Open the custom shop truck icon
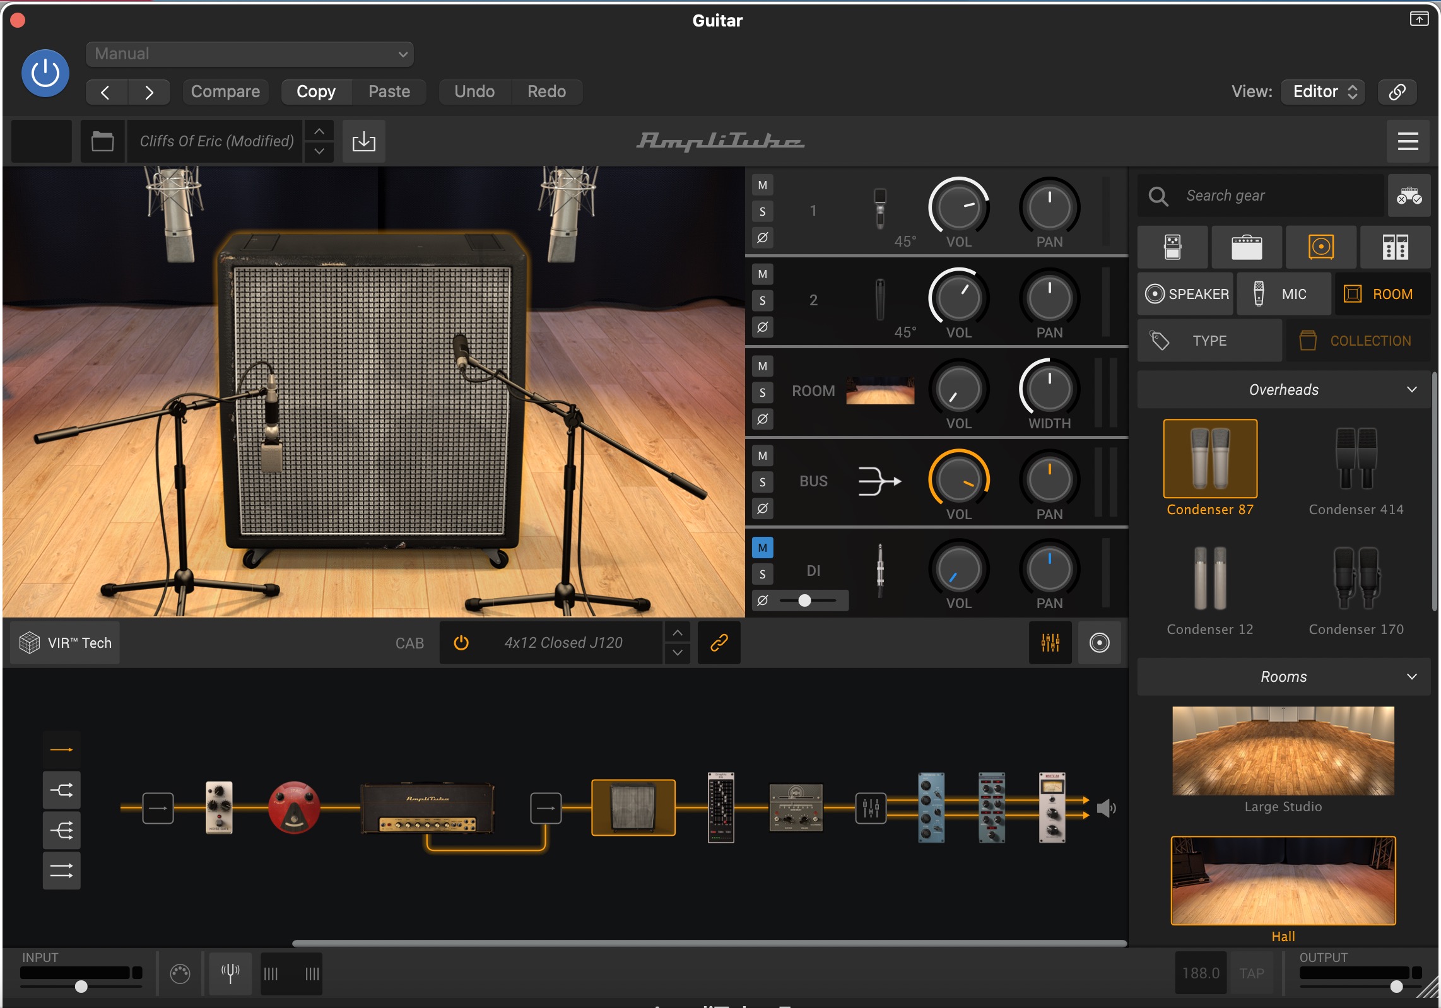Screen dimensions: 1441x1008 tap(1409, 196)
